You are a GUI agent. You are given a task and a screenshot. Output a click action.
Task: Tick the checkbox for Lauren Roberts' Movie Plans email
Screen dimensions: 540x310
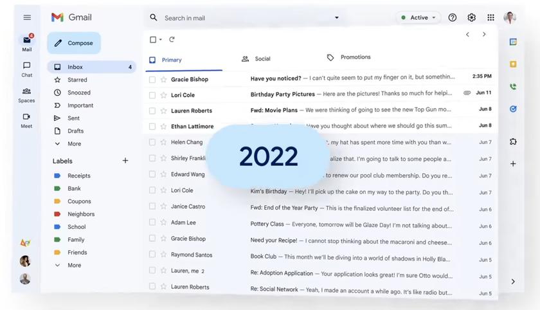point(152,111)
